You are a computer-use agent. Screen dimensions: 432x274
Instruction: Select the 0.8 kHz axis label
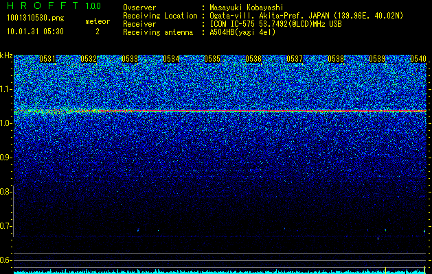(5, 192)
